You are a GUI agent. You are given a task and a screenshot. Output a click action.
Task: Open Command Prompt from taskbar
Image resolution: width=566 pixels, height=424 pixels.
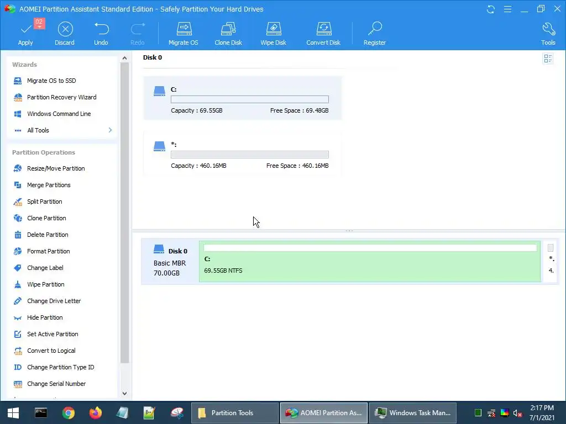click(41, 413)
